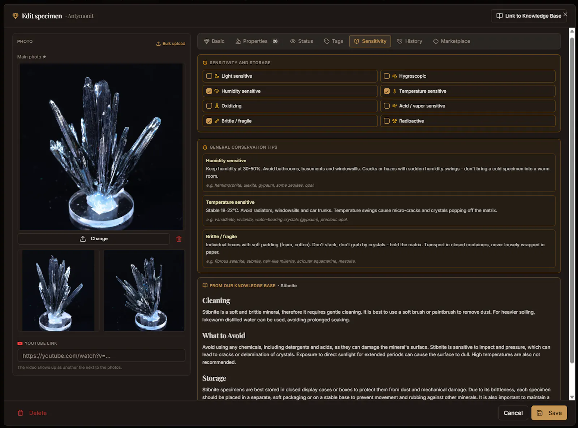
Task: Click the shield icon in Sensitivity and Storage header
Action: [205, 63]
